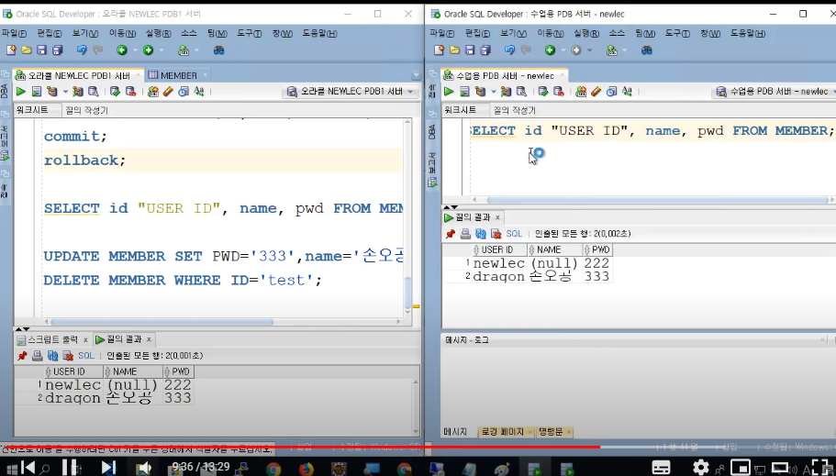Click SQL Worksheet connection icon in left main toolbar
Image resolution: width=836 pixels, height=476 pixels.
tap(184, 50)
